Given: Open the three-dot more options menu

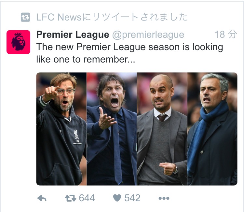Looking at the screenshot, I should point(164,198).
